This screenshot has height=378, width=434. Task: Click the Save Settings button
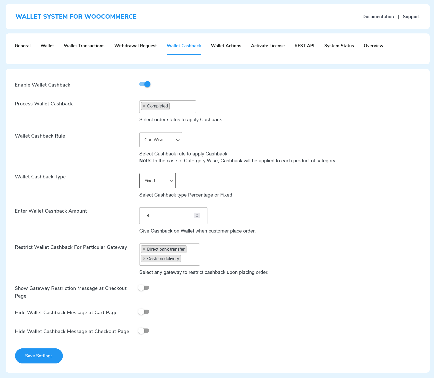pyautogui.click(x=39, y=356)
